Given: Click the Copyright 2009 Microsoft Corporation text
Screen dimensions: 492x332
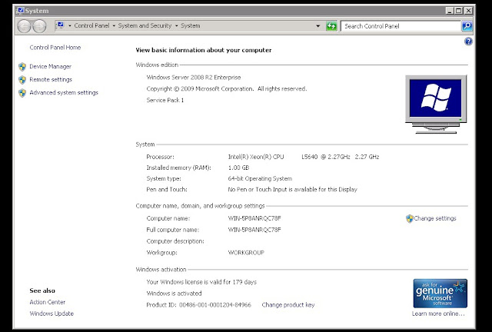Looking at the screenshot, I should [227, 89].
